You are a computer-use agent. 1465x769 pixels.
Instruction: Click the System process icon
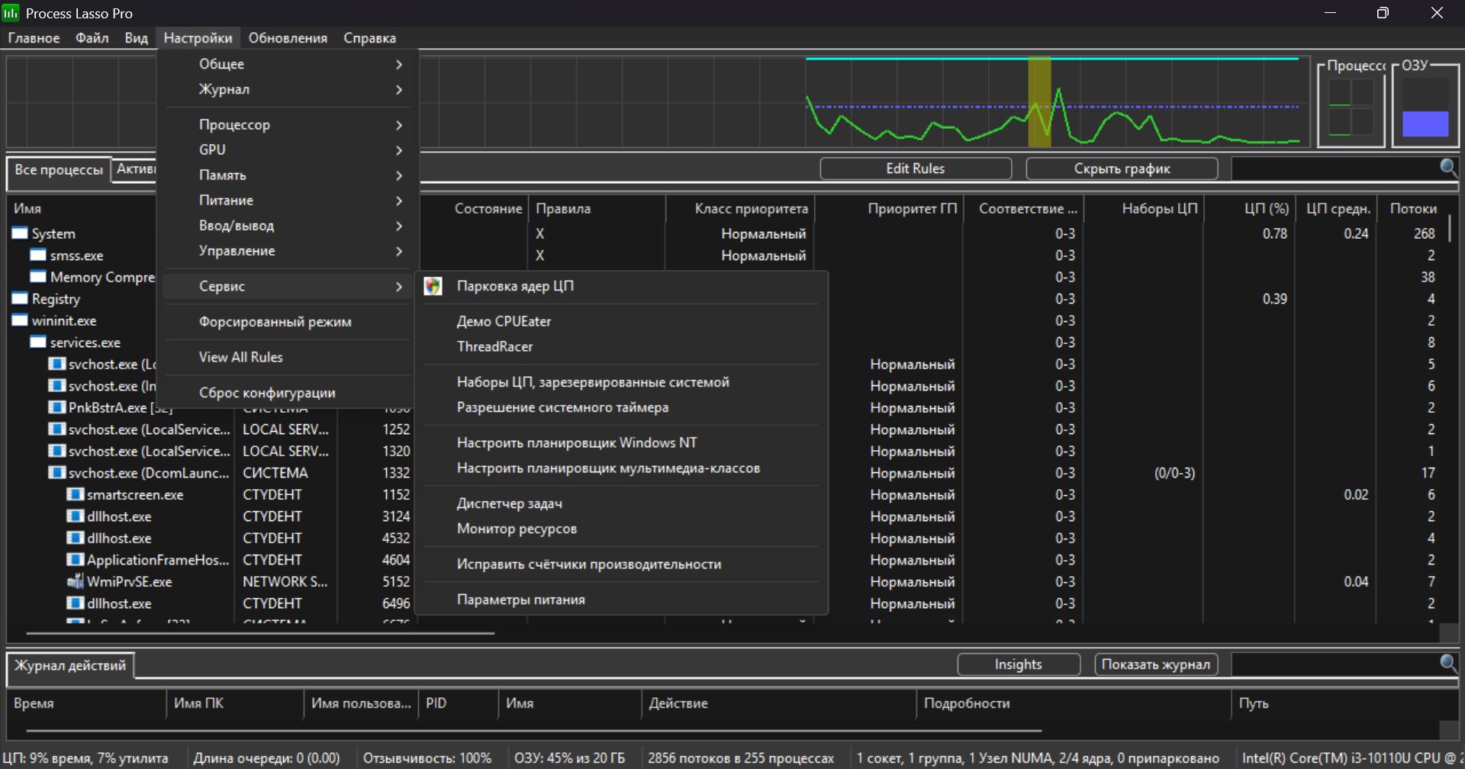pyautogui.click(x=20, y=233)
